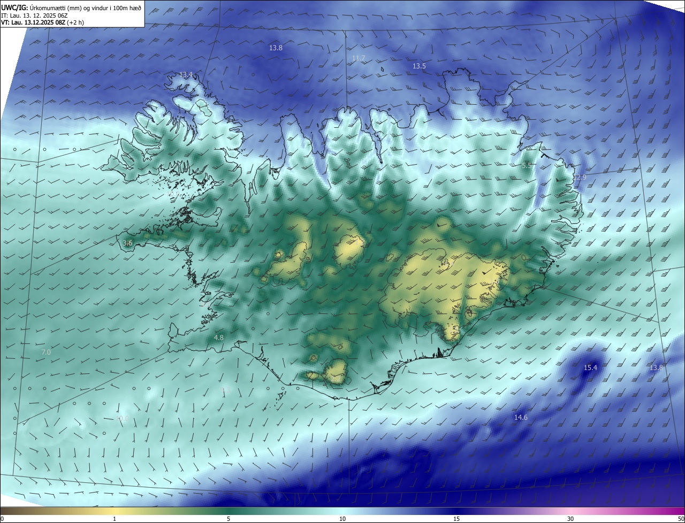Screen dimensions: 685x523
Task: Click the '5' tick on the colour scale
Action: [x=229, y=519]
